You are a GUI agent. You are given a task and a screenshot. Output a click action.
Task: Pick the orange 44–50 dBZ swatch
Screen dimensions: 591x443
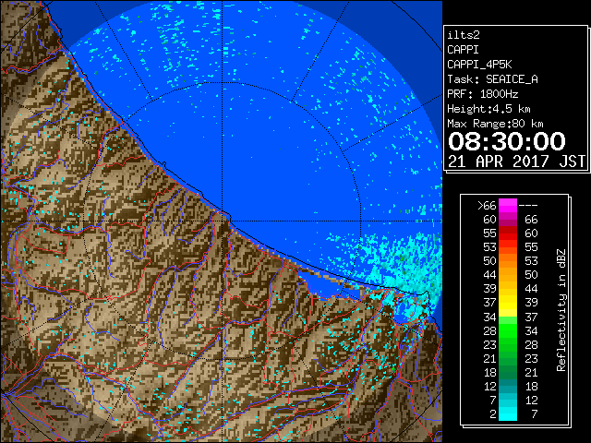tap(508, 275)
